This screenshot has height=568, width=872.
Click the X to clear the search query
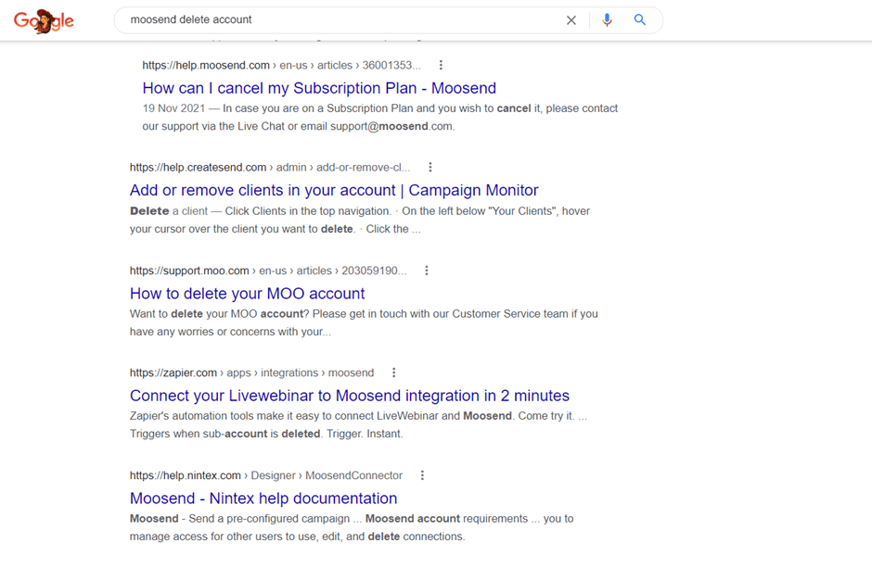571,19
